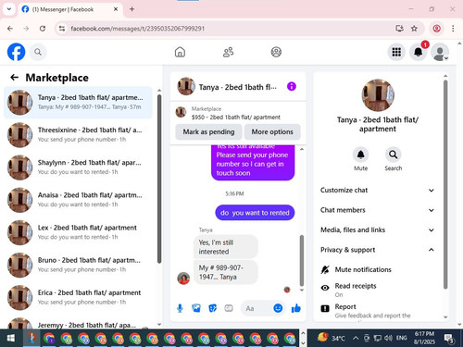The image size is (463, 347).
Task: Open Erica conversation
Action: pyautogui.click(x=78, y=297)
